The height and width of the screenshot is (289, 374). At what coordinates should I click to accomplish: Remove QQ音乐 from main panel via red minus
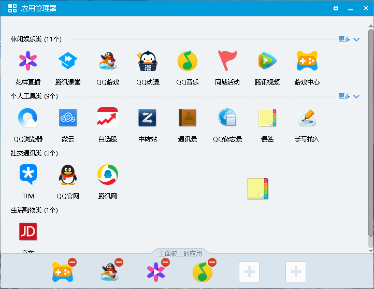[212, 263]
